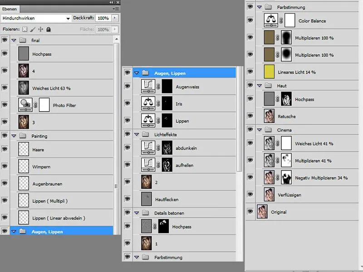This screenshot has height=272, width=363.
Task: Click layer 3 thumbnail
Action: pyautogui.click(x=24, y=122)
